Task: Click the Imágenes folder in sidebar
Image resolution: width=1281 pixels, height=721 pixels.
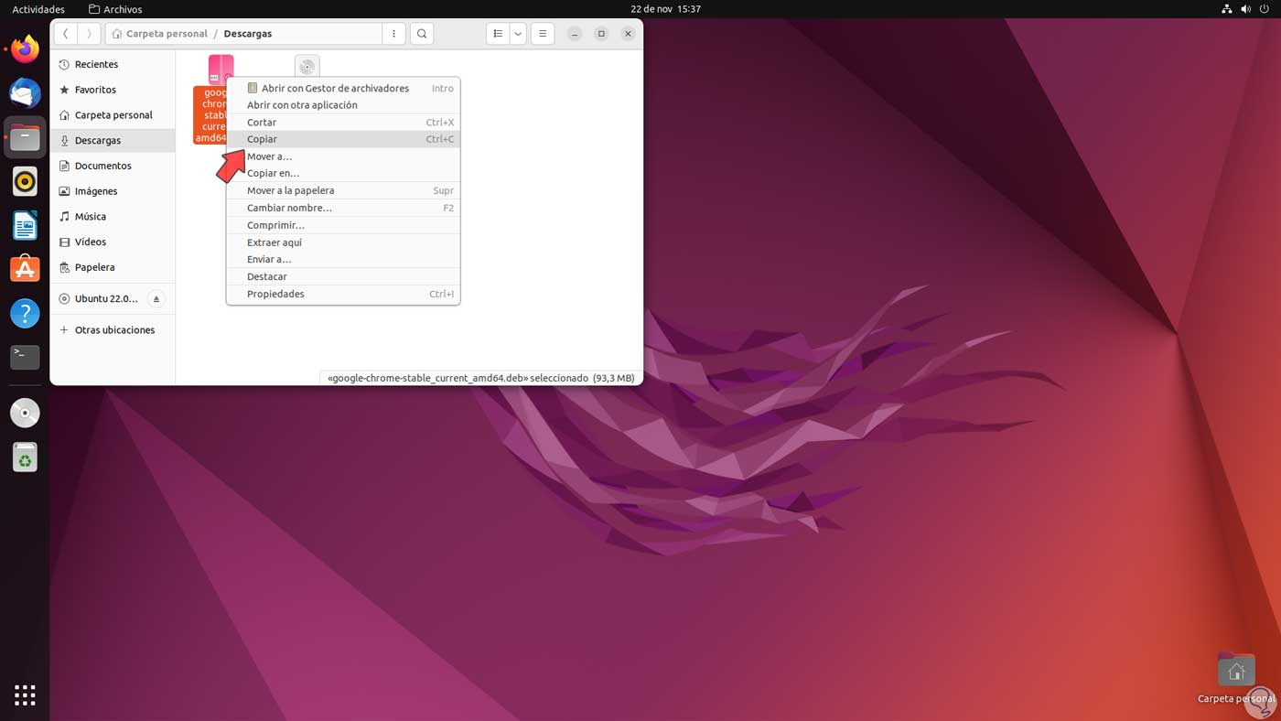Action: [97, 190]
